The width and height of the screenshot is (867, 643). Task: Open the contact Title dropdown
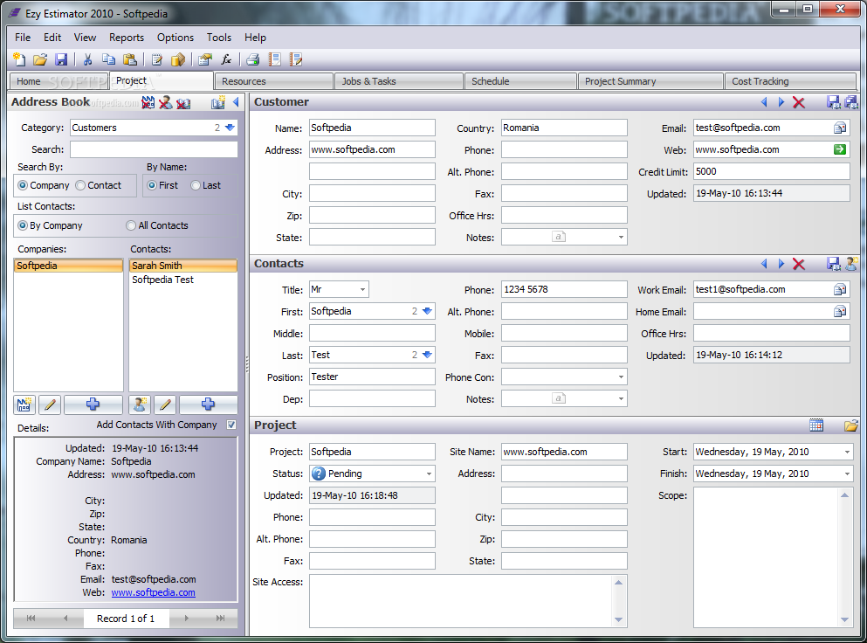click(362, 289)
